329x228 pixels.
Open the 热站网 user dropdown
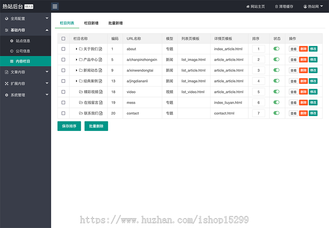pyautogui.click(x=313, y=7)
